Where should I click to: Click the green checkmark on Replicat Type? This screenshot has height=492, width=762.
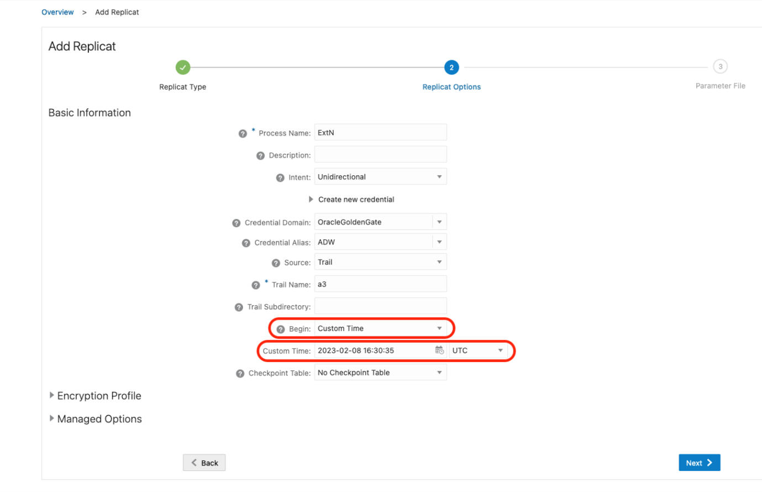tap(183, 67)
